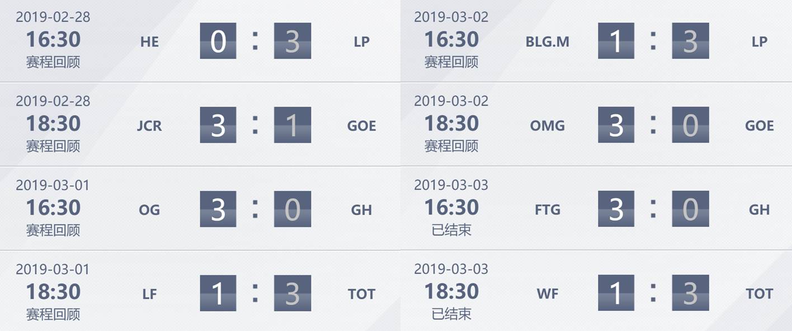This screenshot has height=331, width=792.
Task: Select the HE team name
Action: [x=149, y=42]
